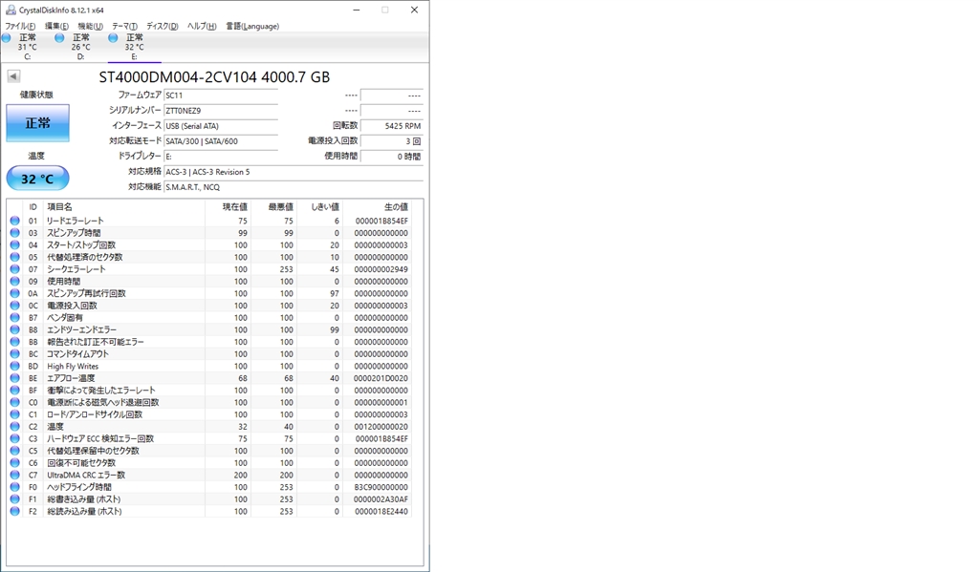979x572 pixels.
Task: Click status icon for 回復不可能セクタ数 row
Action: tap(15, 463)
